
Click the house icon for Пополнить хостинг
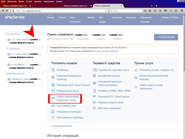[136, 70]
